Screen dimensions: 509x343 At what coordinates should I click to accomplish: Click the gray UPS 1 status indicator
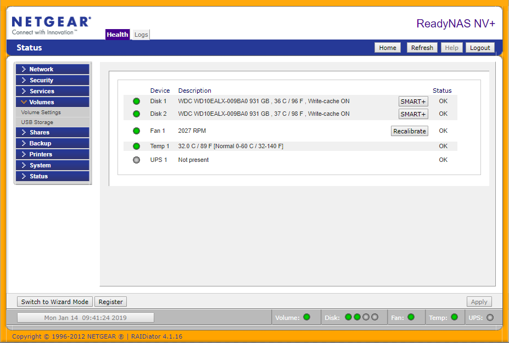(x=137, y=160)
